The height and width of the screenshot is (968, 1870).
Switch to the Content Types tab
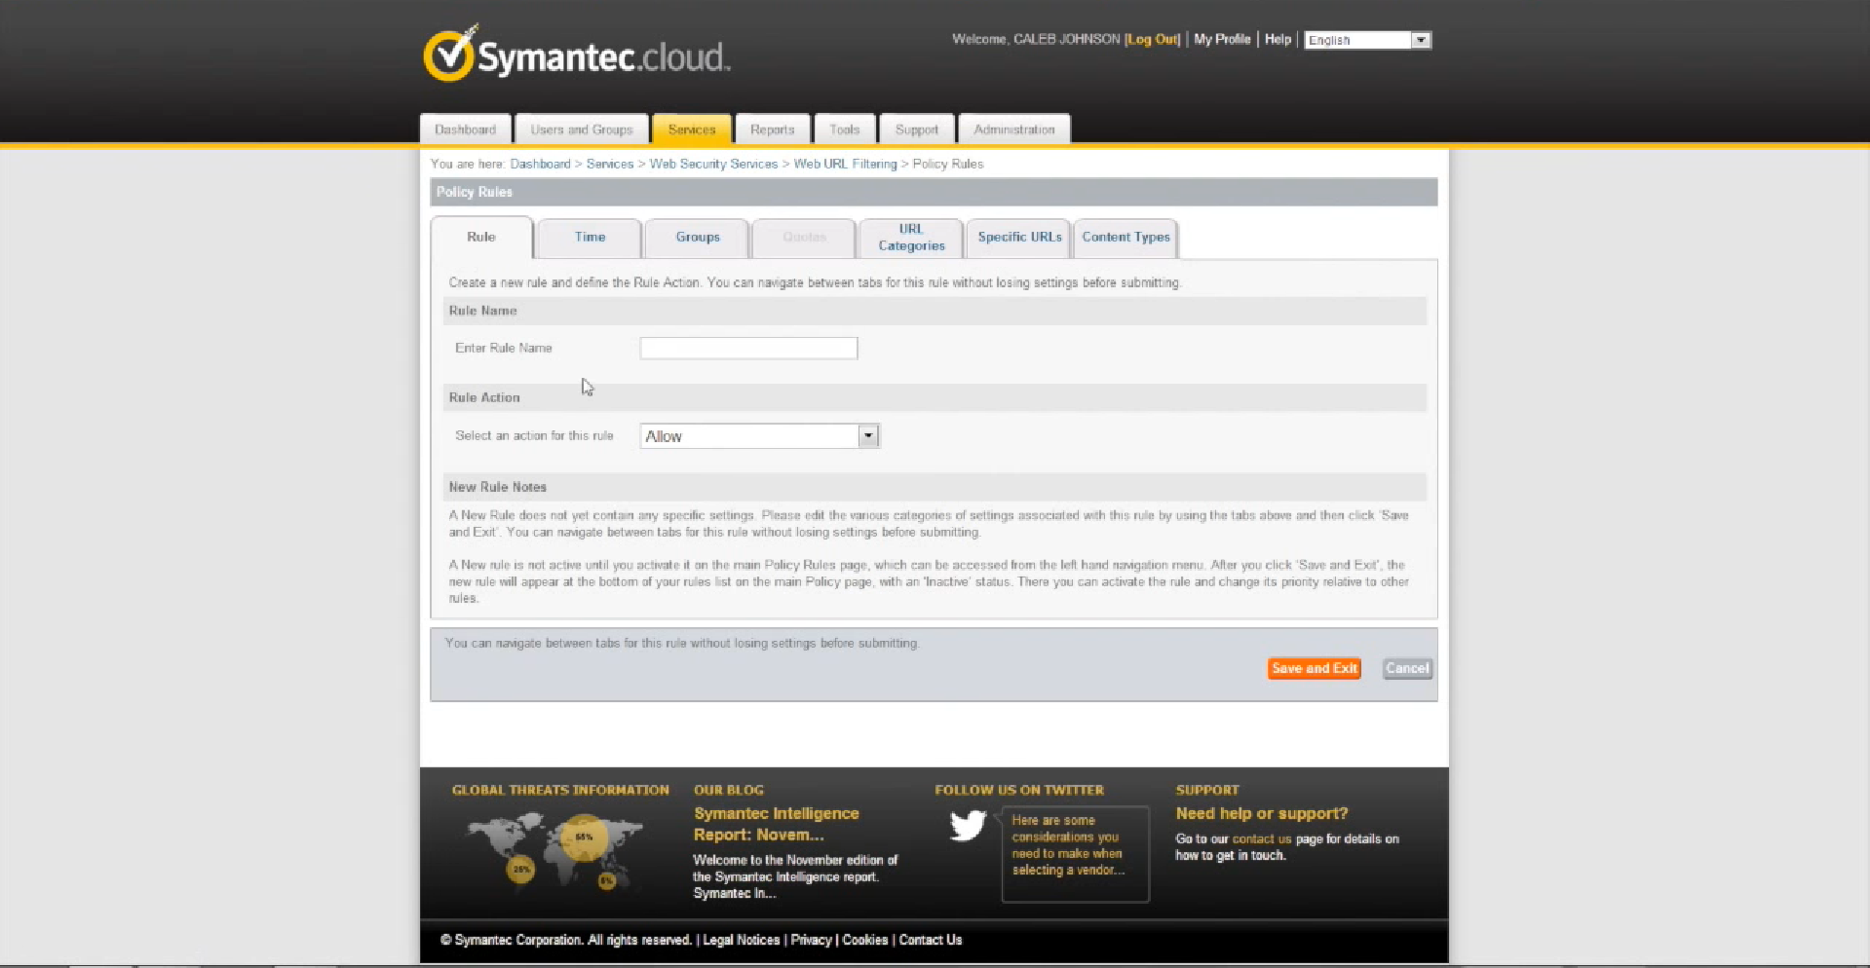coord(1126,238)
